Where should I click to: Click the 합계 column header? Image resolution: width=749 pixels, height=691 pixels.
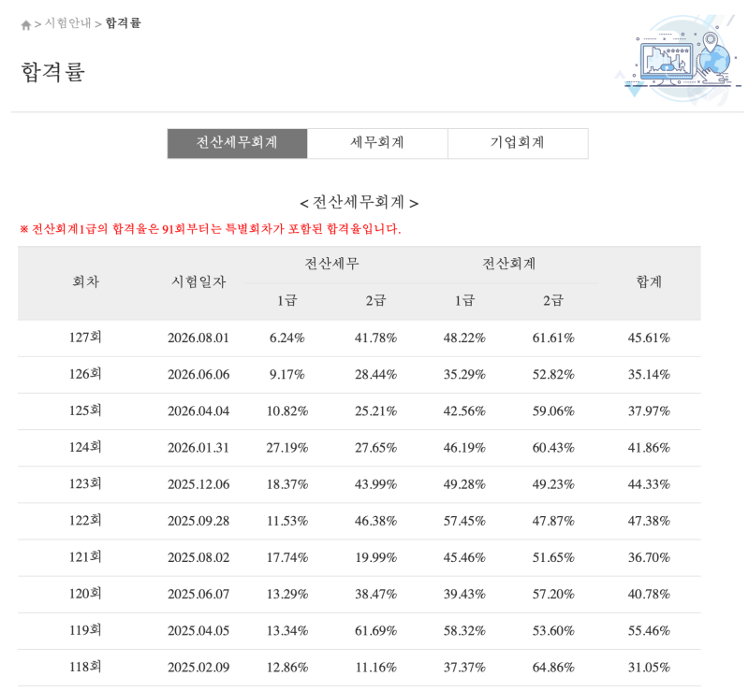[649, 282]
